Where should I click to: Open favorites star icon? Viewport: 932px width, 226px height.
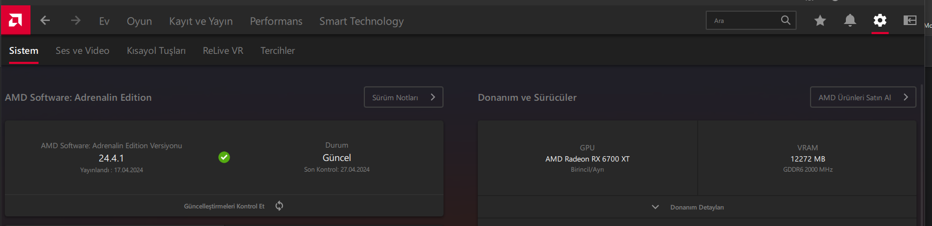(x=820, y=20)
